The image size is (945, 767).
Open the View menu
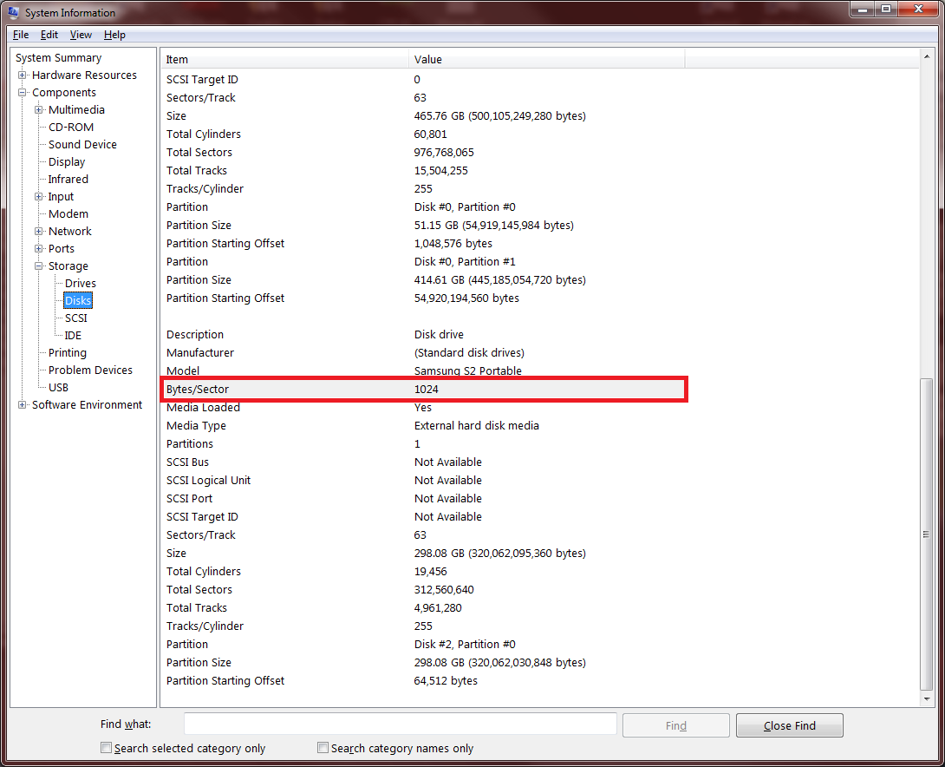[x=81, y=35]
